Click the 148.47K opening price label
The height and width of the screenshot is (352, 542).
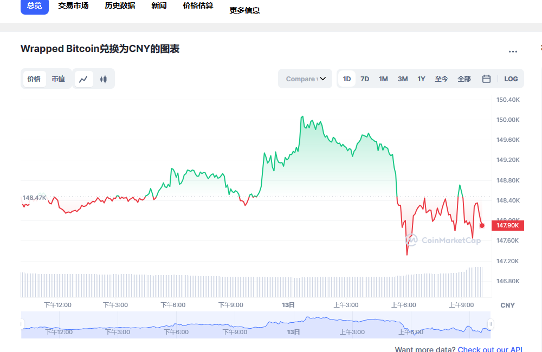(34, 198)
